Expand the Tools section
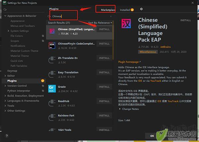Screen dimensions: 199x142 coord(5,106)
